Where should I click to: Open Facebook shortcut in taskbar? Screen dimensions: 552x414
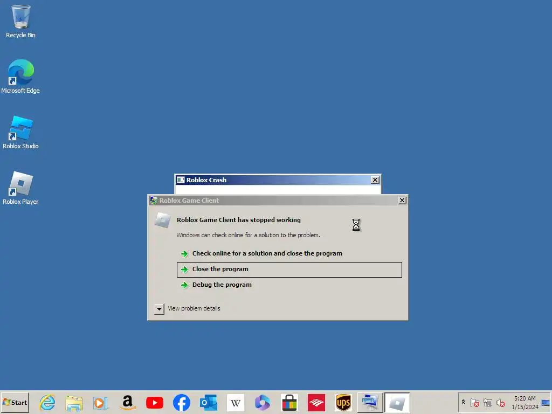pos(182,403)
